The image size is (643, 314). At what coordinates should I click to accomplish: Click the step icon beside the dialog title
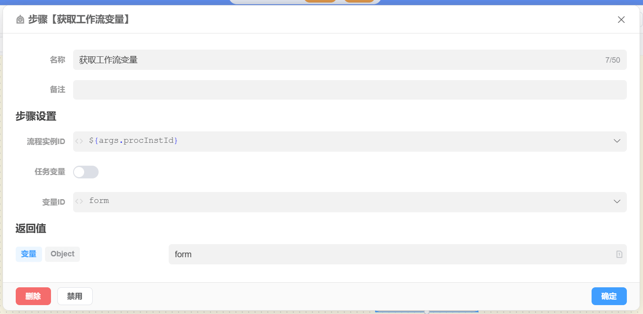point(20,19)
